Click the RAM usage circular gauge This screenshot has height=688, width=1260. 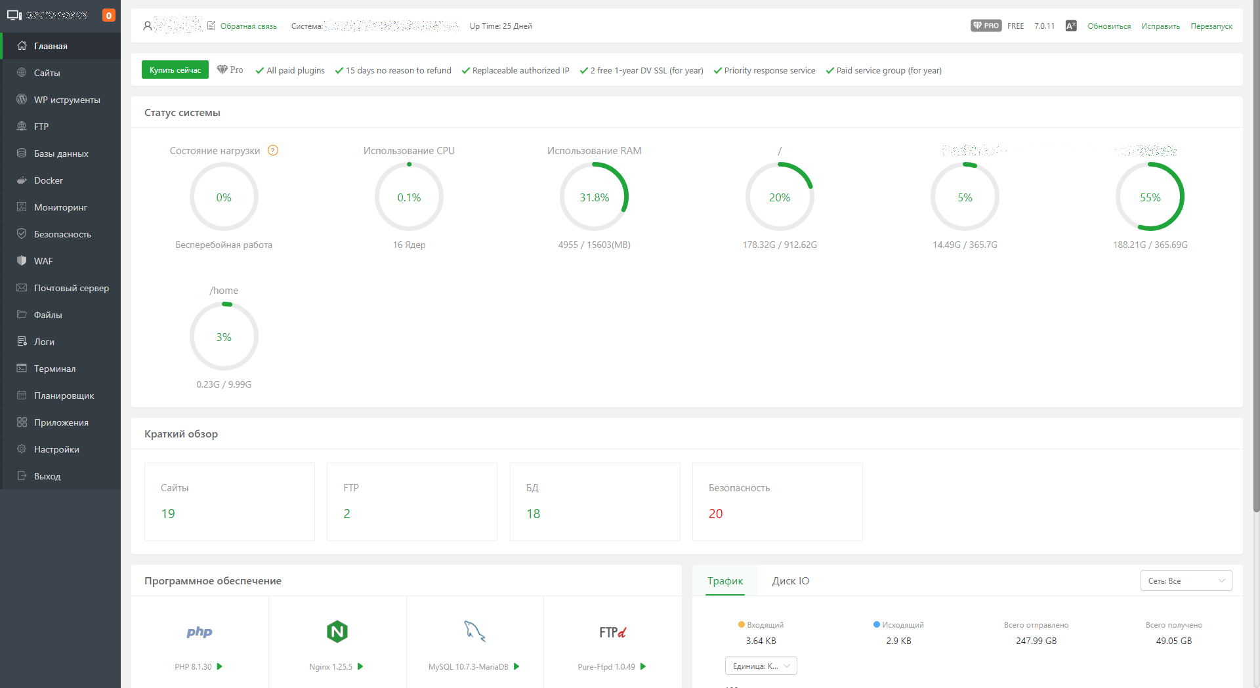tap(594, 197)
